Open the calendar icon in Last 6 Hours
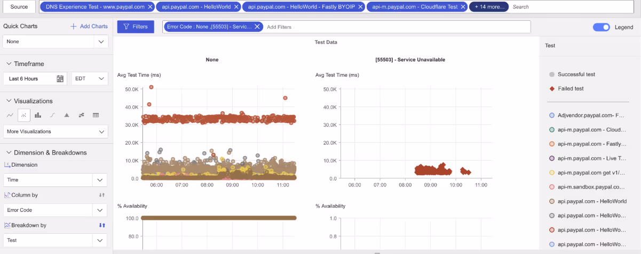This screenshot has width=641, height=254. [x=60, y=79]
